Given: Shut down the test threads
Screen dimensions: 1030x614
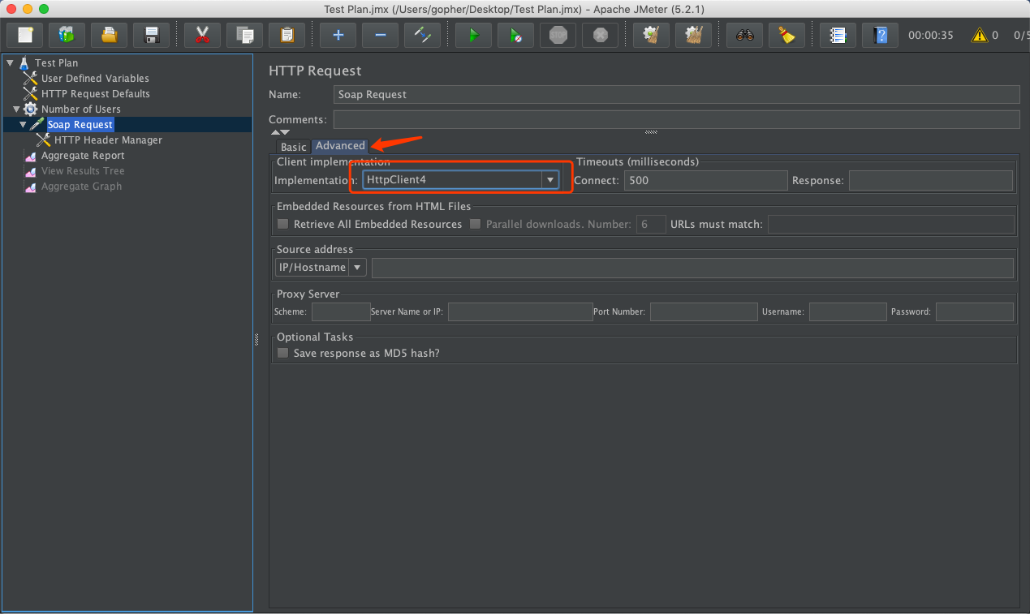Looking at the screenshot, I should [x=600, y=35].
